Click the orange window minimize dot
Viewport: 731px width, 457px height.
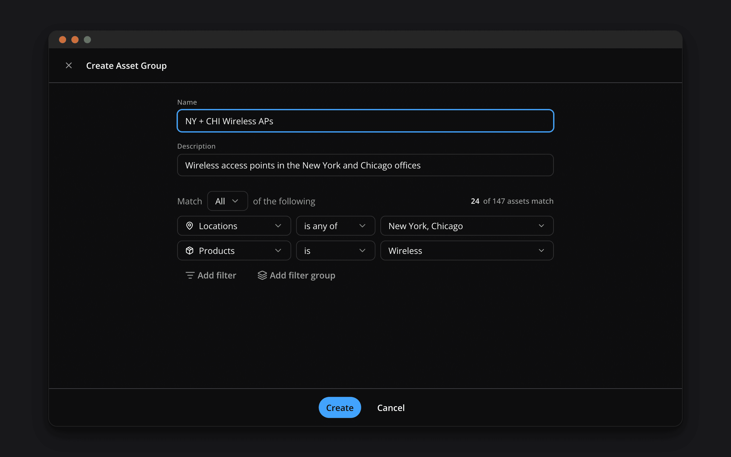pyautogui.click(x=75, y=40)
